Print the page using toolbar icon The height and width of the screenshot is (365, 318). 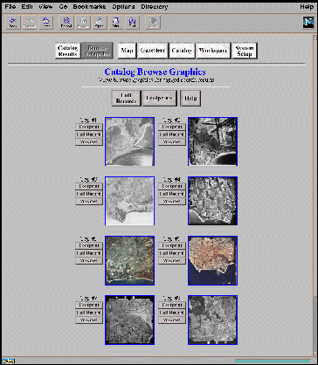(116, 23)
